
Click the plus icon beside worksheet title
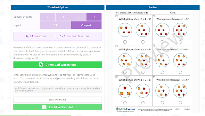click(117, 13)
